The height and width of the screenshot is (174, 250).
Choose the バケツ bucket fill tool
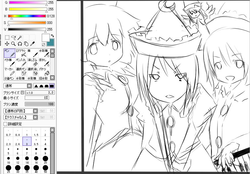pyautogui.click(x=44, y=72)
